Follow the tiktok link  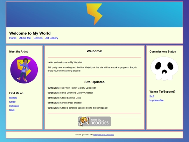click(12, 110)
